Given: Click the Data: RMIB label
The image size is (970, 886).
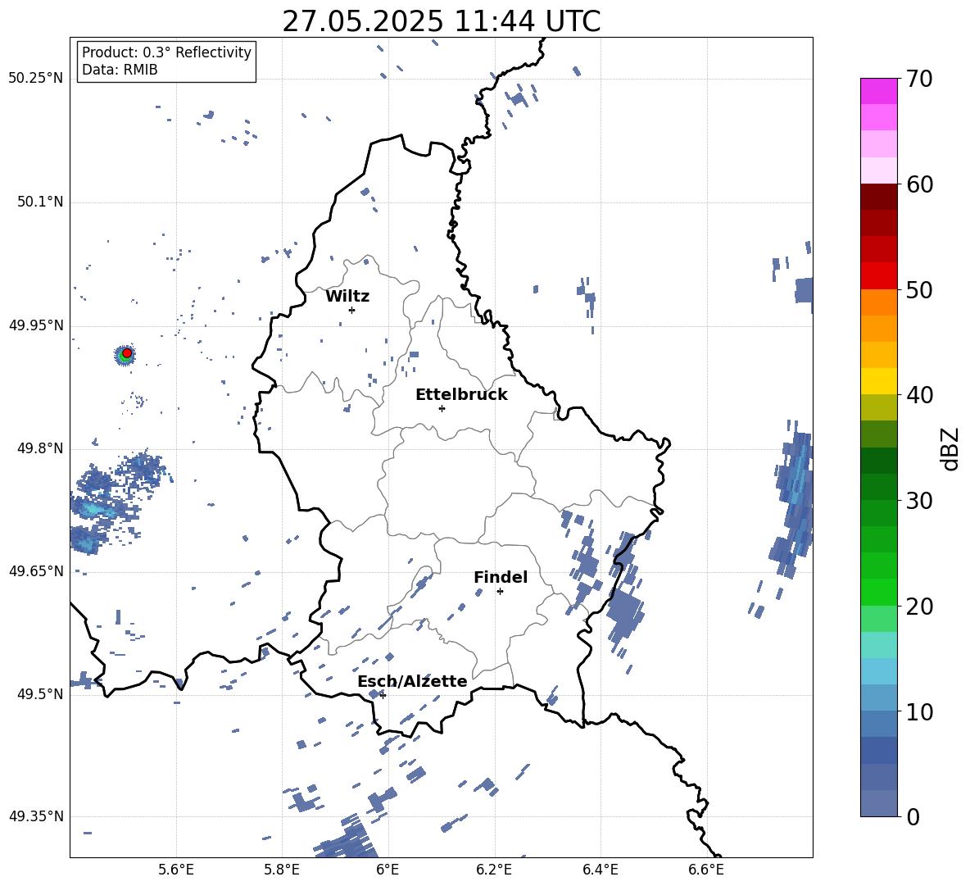Looking at the screenshot, I should click(120, 70).
